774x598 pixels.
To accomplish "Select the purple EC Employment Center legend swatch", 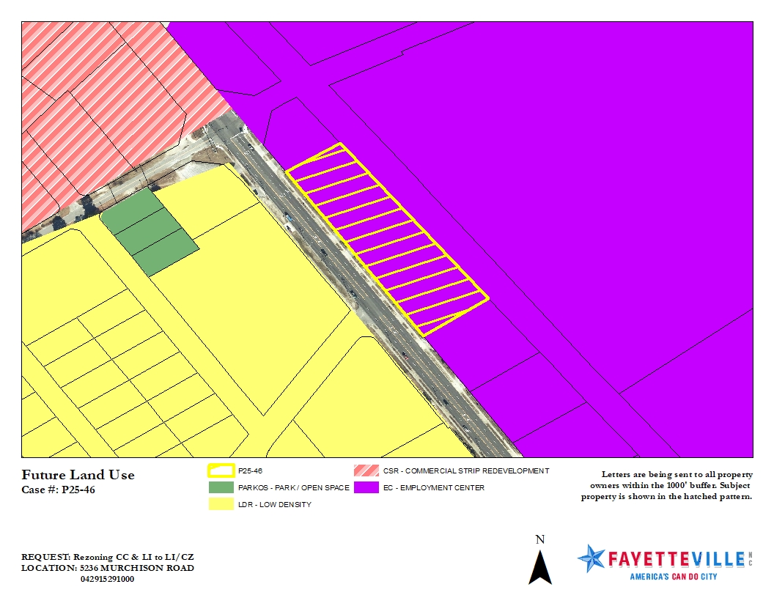I will pyautogui.click(x=366, y=487).
